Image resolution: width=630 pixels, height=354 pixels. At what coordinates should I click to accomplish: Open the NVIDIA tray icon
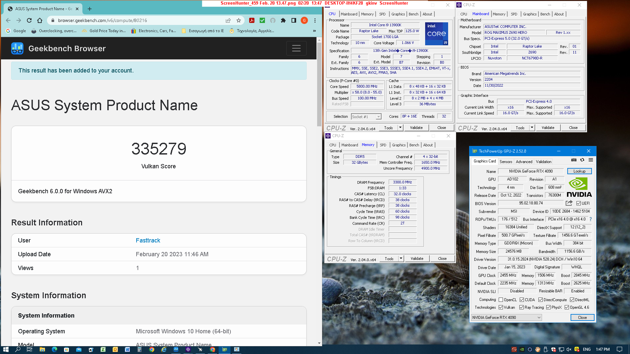pyautogui.click(x=522, y=349)
